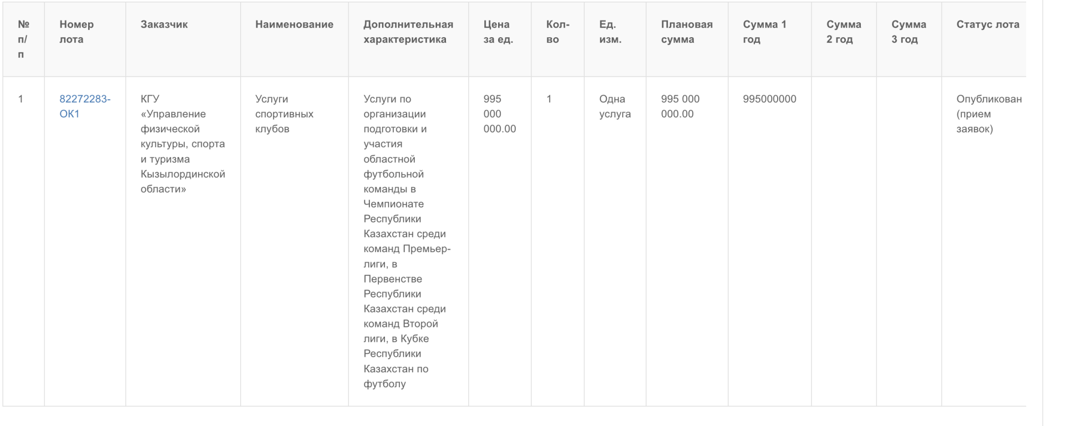Click the "Опубликован (прием заявок)" status cell
The height and width of the screenshot is (426, 1065).
click(x=988, y=114)
